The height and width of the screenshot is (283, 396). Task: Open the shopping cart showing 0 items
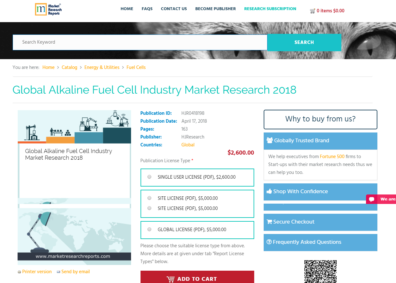pyautogui.click(x=327, y=10)
